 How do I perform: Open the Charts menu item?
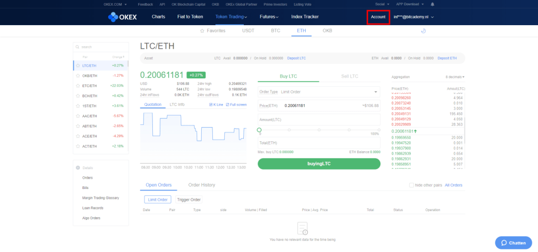click(159, 17)
